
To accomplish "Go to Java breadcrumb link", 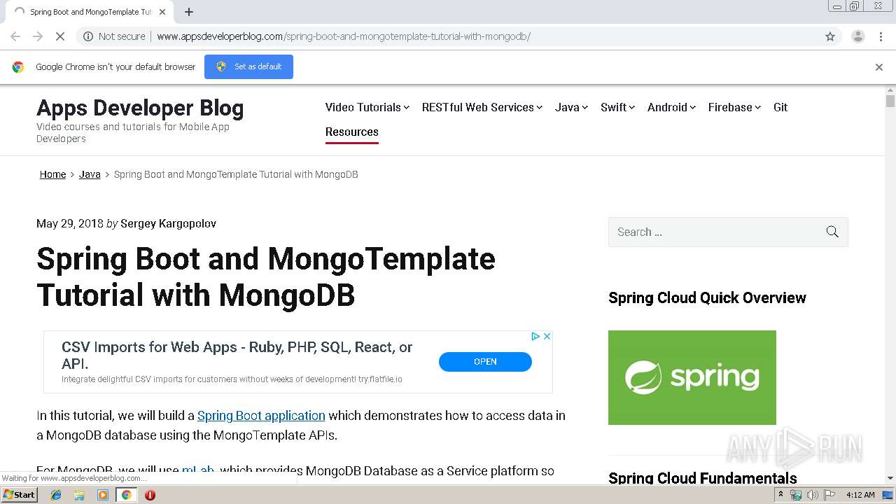I will pyautogui.click(x=90, y=174).
